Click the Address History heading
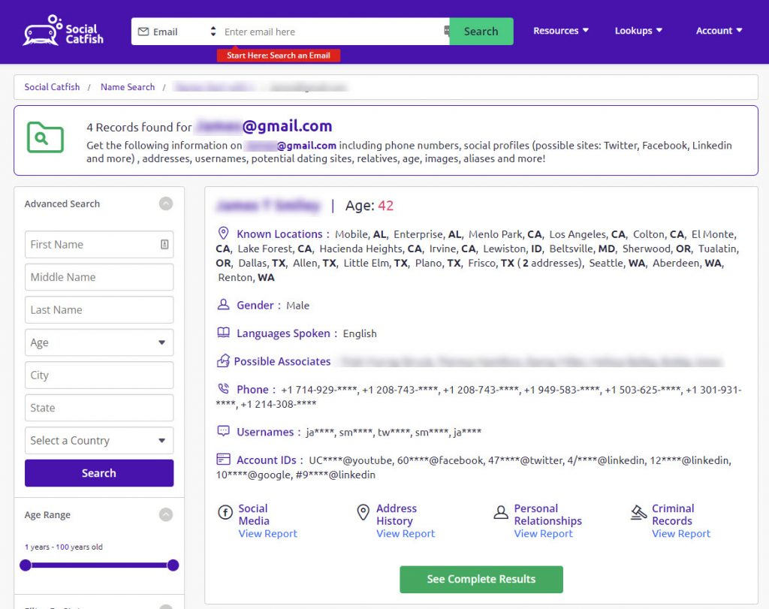Viewport: 769px width, 609px height. [397, 514]
